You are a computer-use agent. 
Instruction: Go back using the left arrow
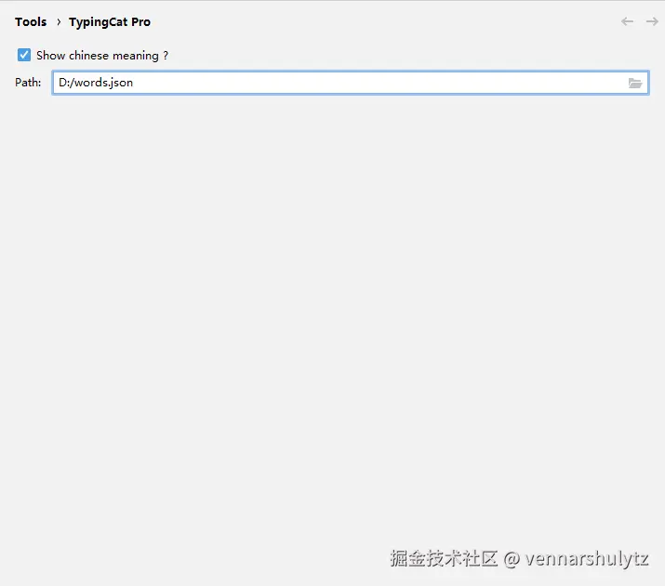coord(627,21)
